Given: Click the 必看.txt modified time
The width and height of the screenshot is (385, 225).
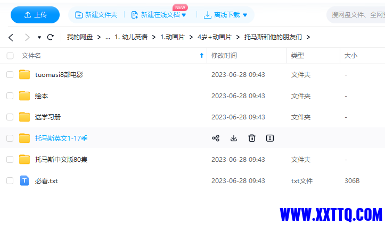Looking at the screenshot, I should pos(238,181).
